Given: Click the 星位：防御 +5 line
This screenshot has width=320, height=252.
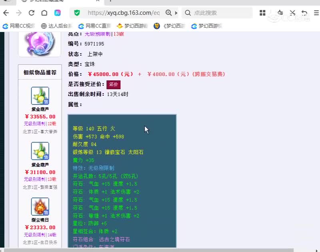Looking at the screenshot, I should click(90, 224).
